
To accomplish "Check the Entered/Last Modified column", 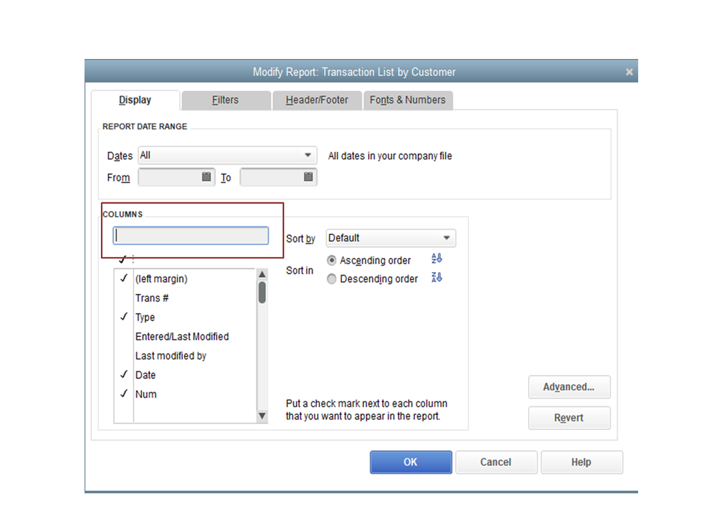I will click(x=124, y=337).
